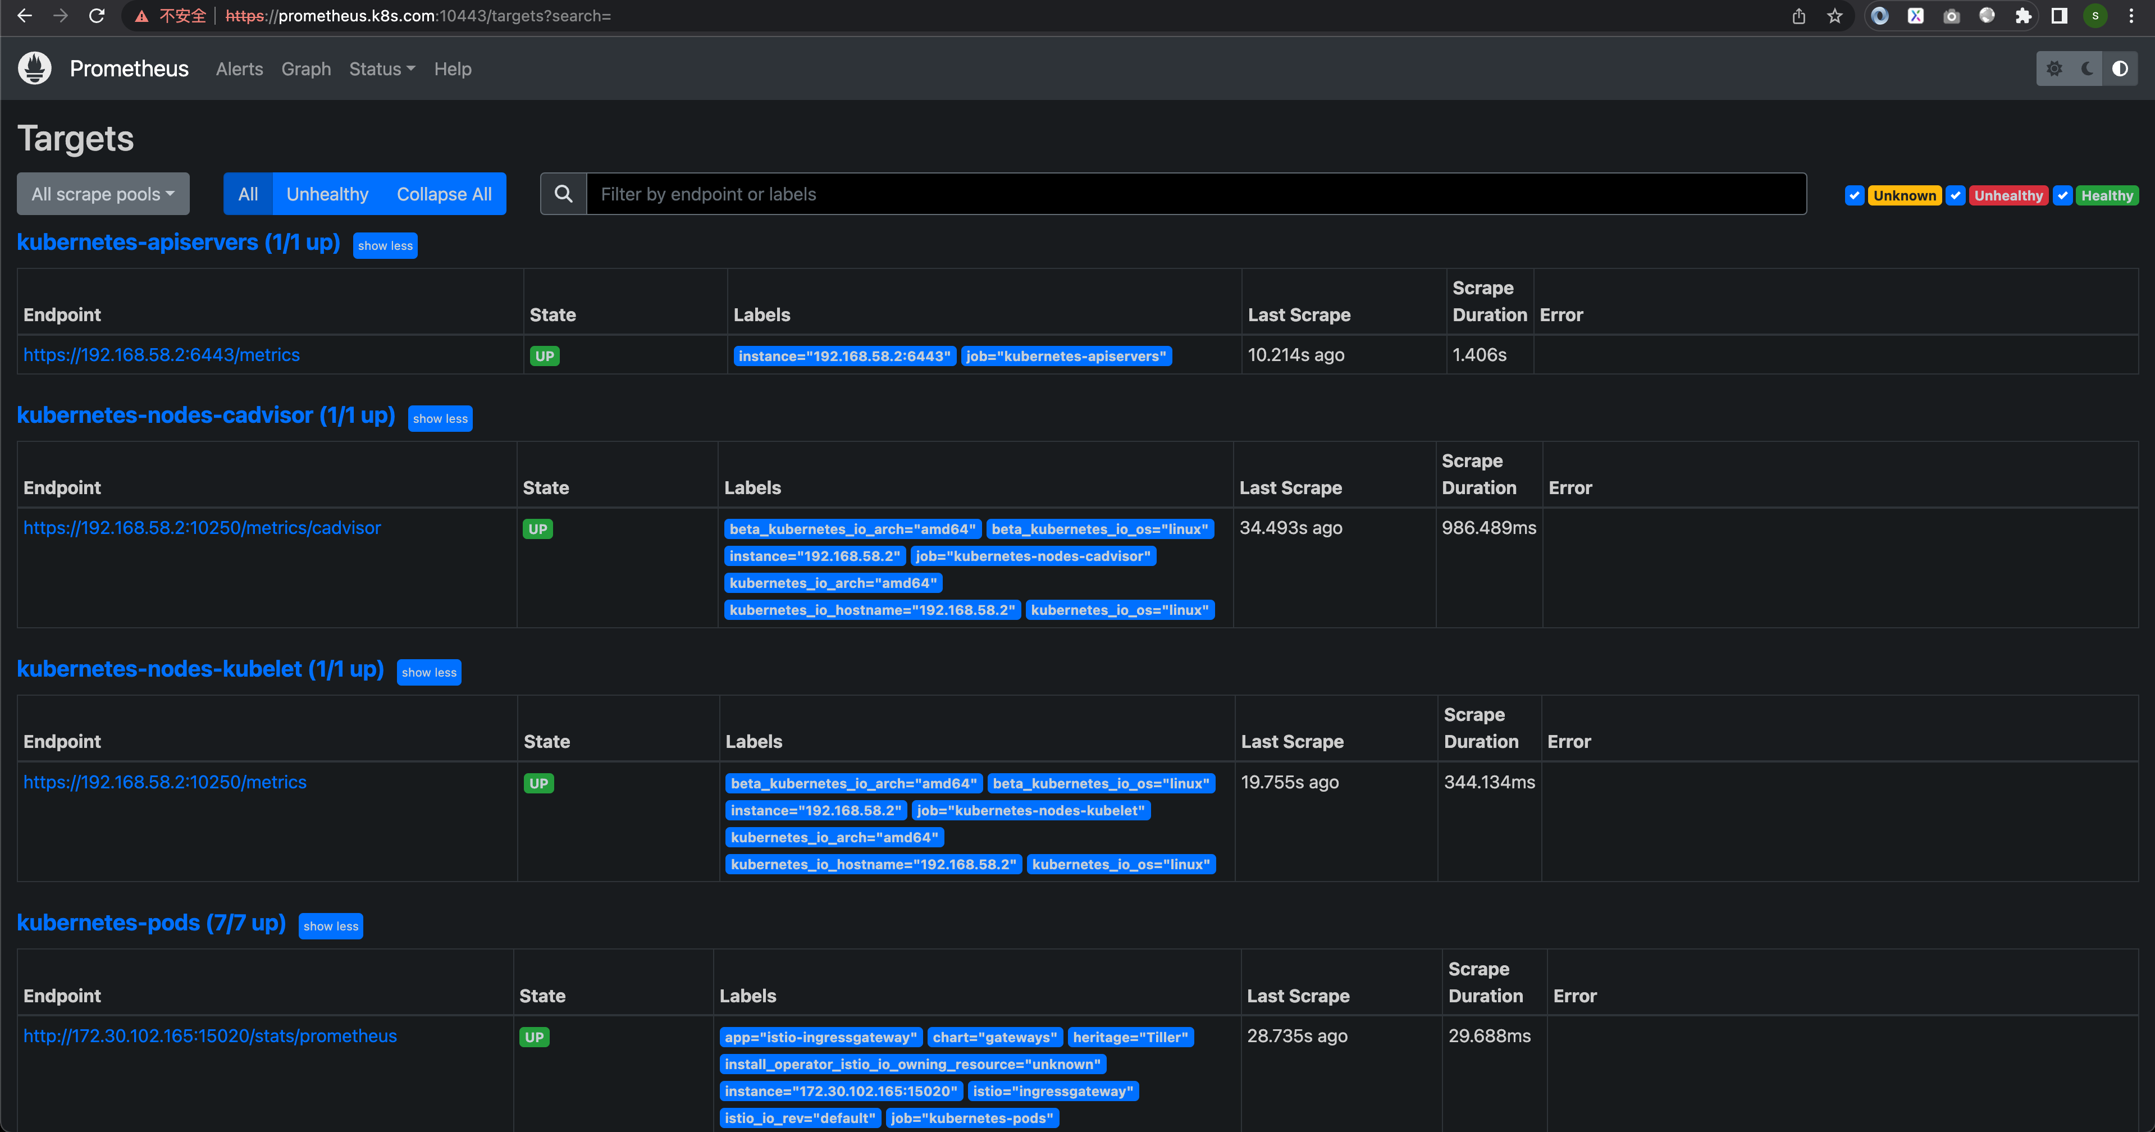
Task: Collapse kubernetes-nodes-kubelet with show less
Action: (428, 672)
